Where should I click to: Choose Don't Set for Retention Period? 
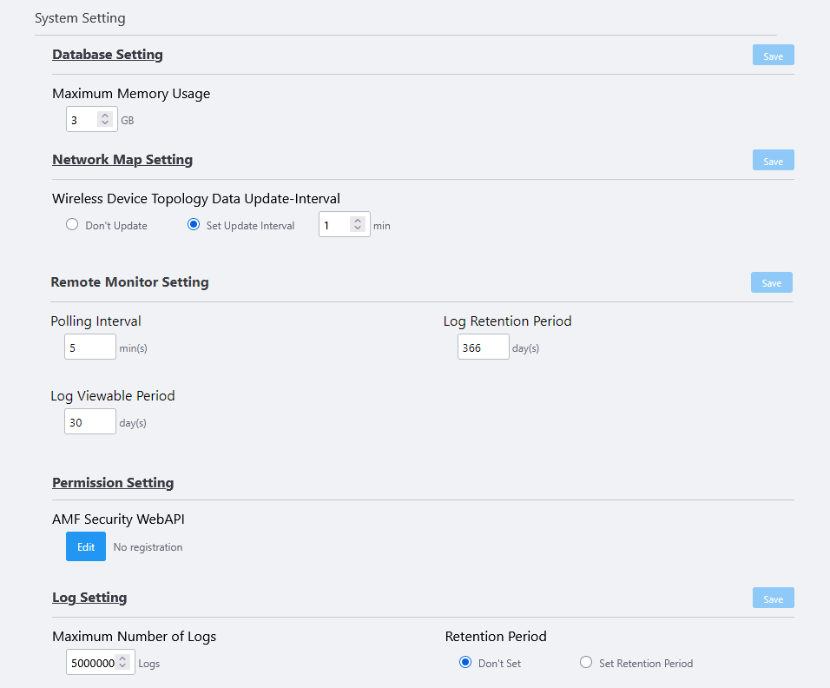coord(465,663)
